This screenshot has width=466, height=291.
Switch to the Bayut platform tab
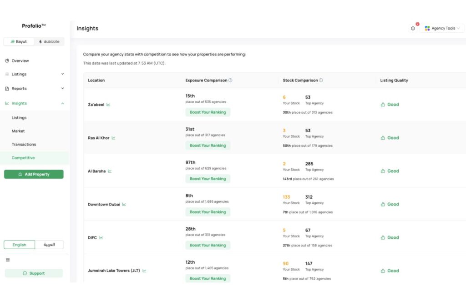[x=18, y=41]
